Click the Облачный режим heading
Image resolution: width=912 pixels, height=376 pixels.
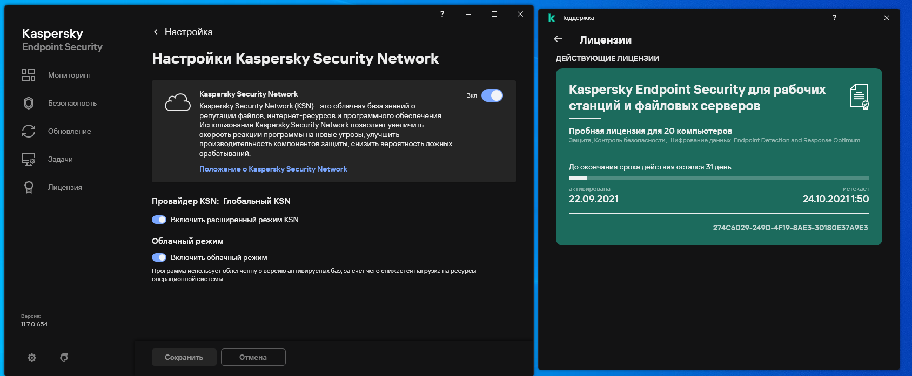click(x=187, y=241)
